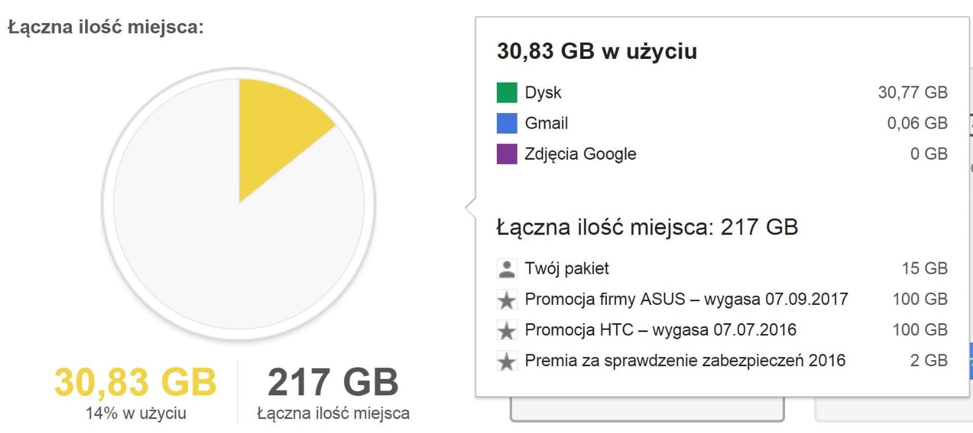Click the green Dysk color square
This screenshot has height=433, width=973.
[507, 92]
